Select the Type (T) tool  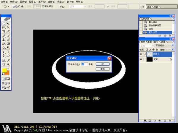(8, 52)
